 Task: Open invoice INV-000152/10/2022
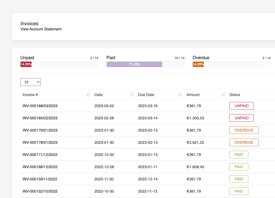[x=40, y=191]
